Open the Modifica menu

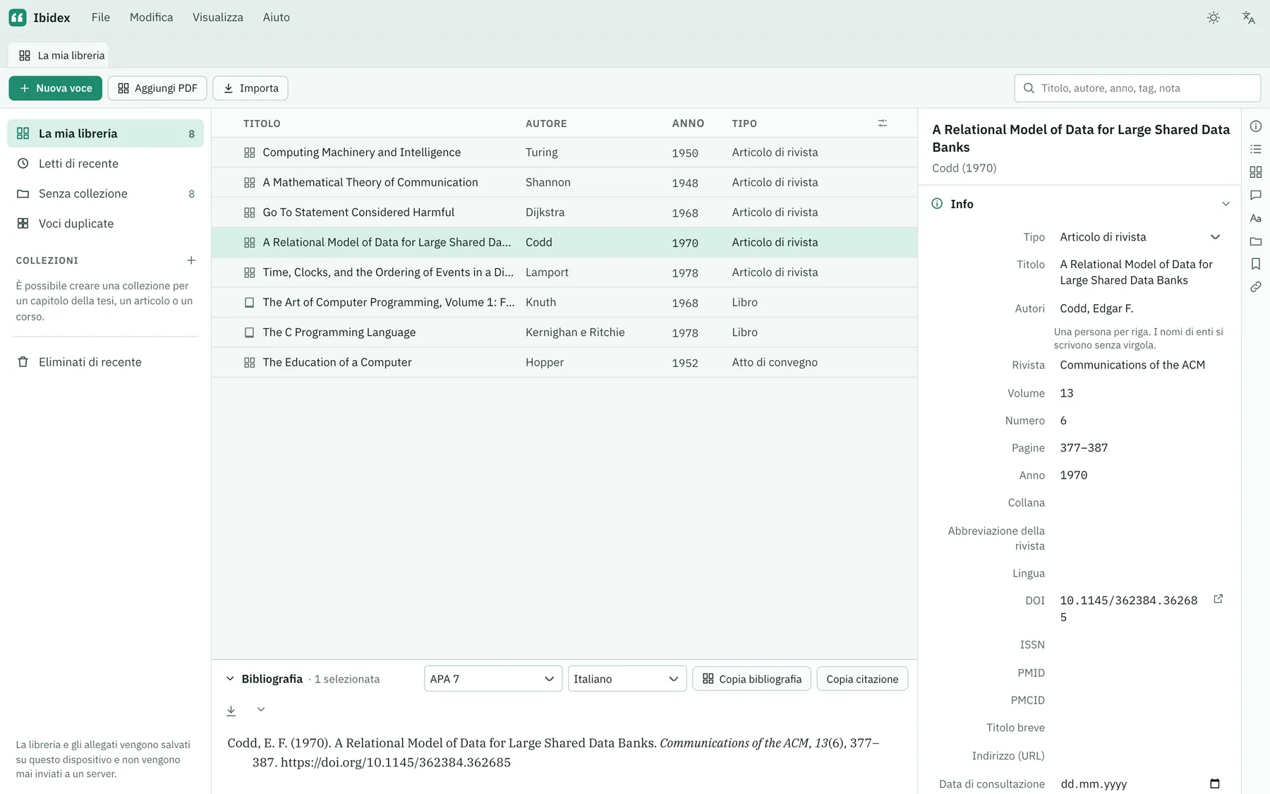151,18
